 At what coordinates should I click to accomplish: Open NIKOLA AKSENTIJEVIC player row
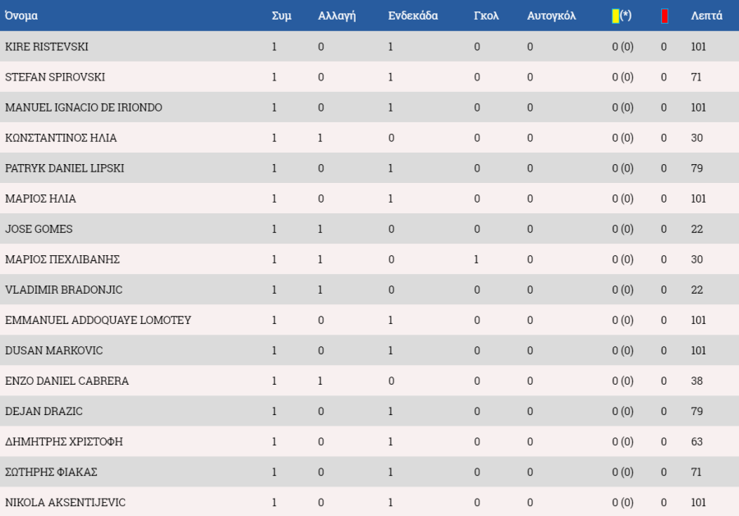coord(369,502)
